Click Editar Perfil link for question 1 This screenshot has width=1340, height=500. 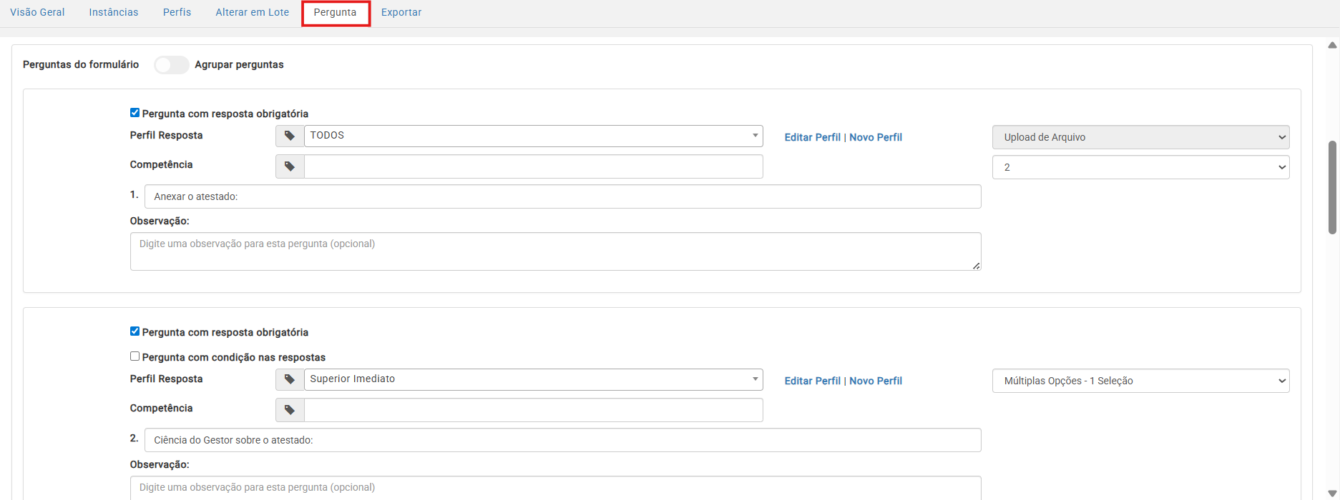(x=812, y=137)
